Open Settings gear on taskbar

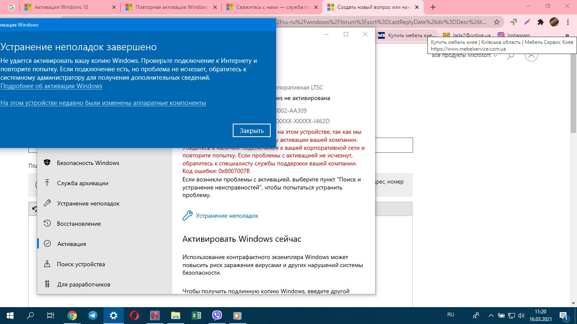click(x=113, y=315)
